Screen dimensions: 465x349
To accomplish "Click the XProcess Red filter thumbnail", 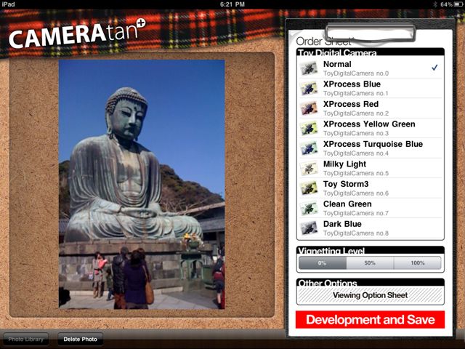I will (x=309, y=108).
